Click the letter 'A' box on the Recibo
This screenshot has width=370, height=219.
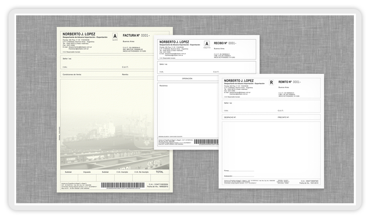[207, 44]
